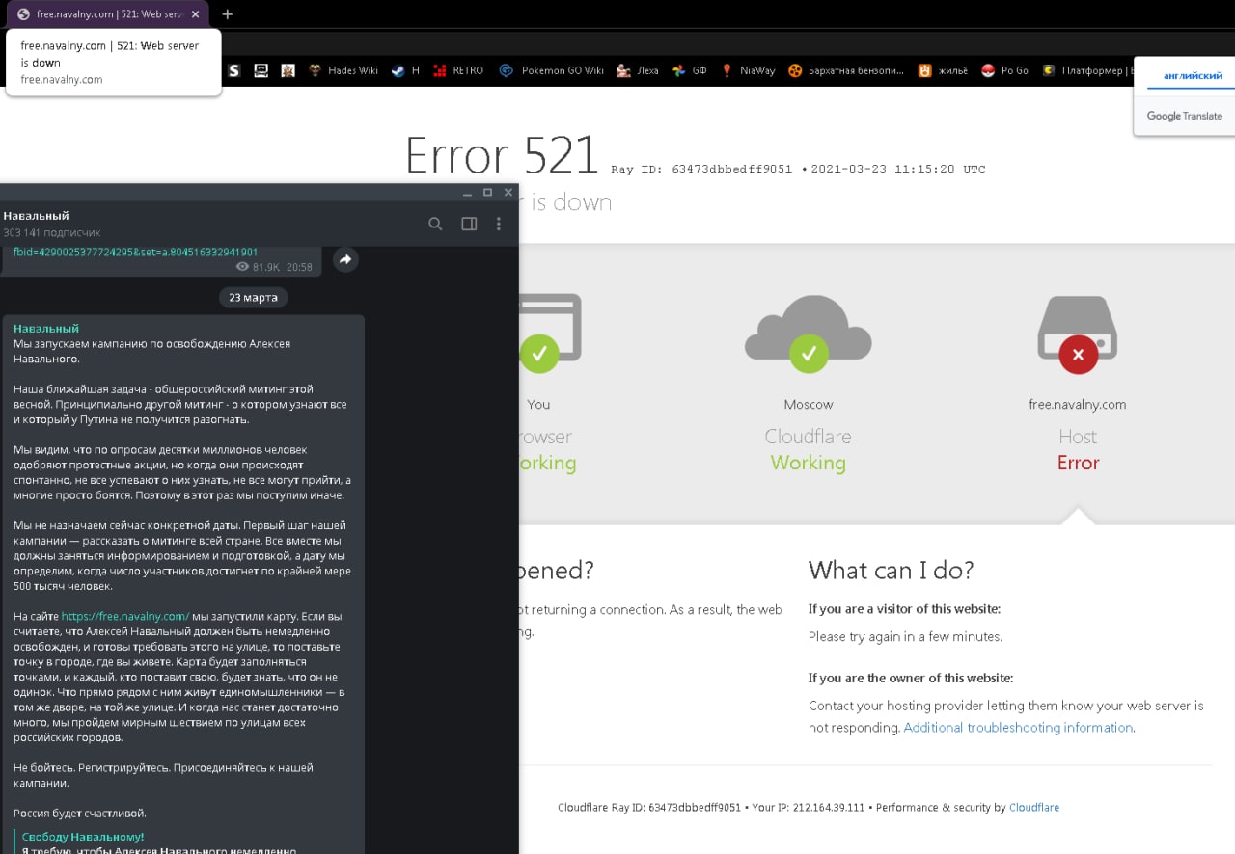Open the Telegram three-dots menu
Image resolution: width=1235 pixels, height=854 pixels.
499,224
